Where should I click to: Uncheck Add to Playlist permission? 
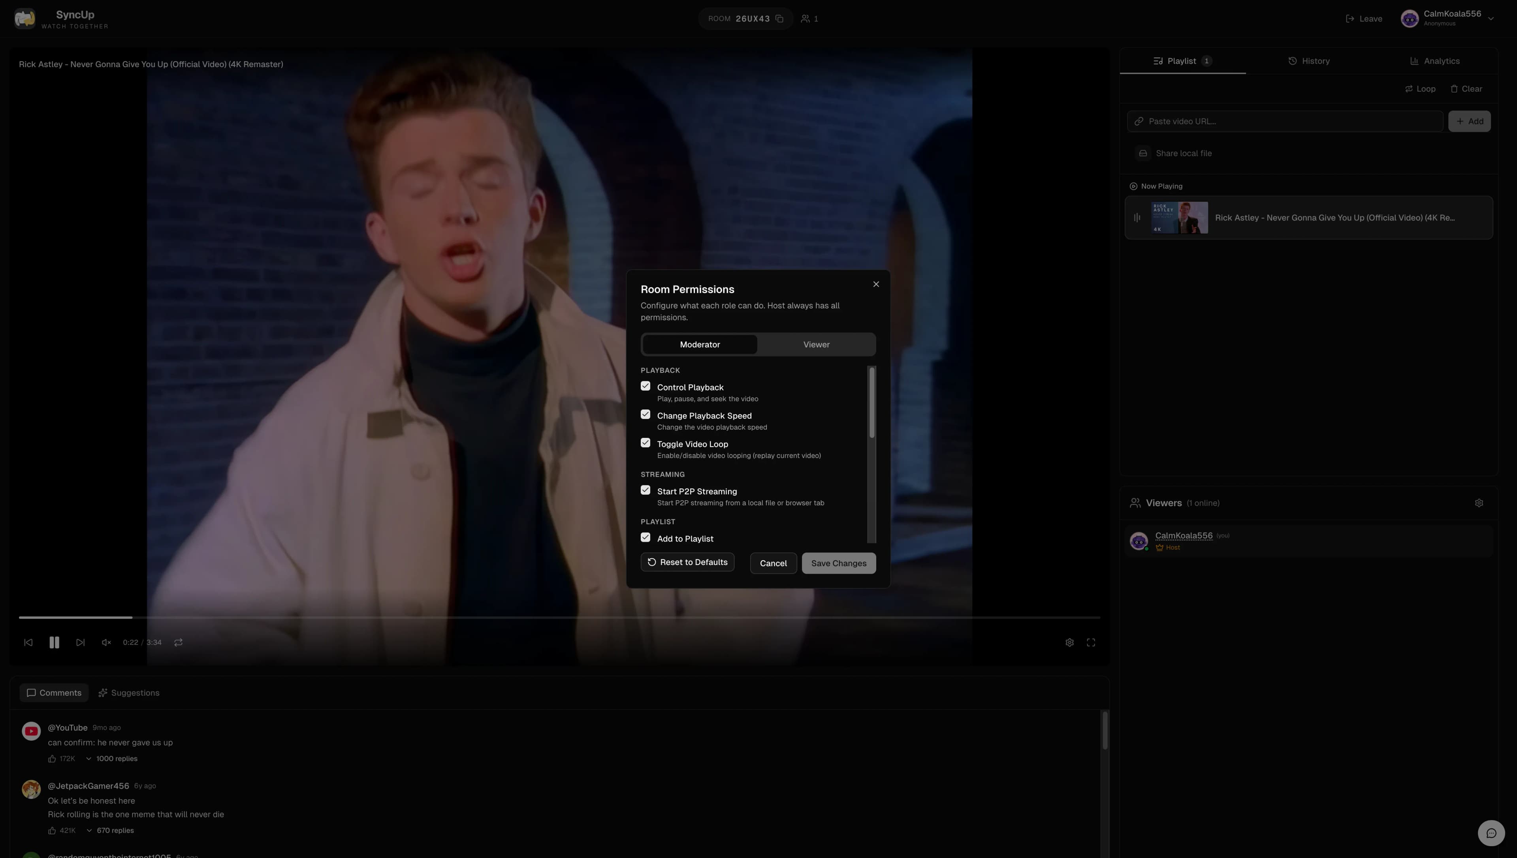(x=645, y=537)
